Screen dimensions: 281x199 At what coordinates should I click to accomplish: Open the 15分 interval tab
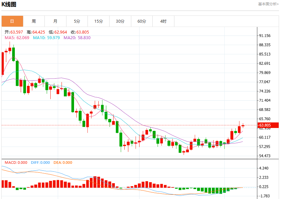pyautogui.click(x=99, y=21)
